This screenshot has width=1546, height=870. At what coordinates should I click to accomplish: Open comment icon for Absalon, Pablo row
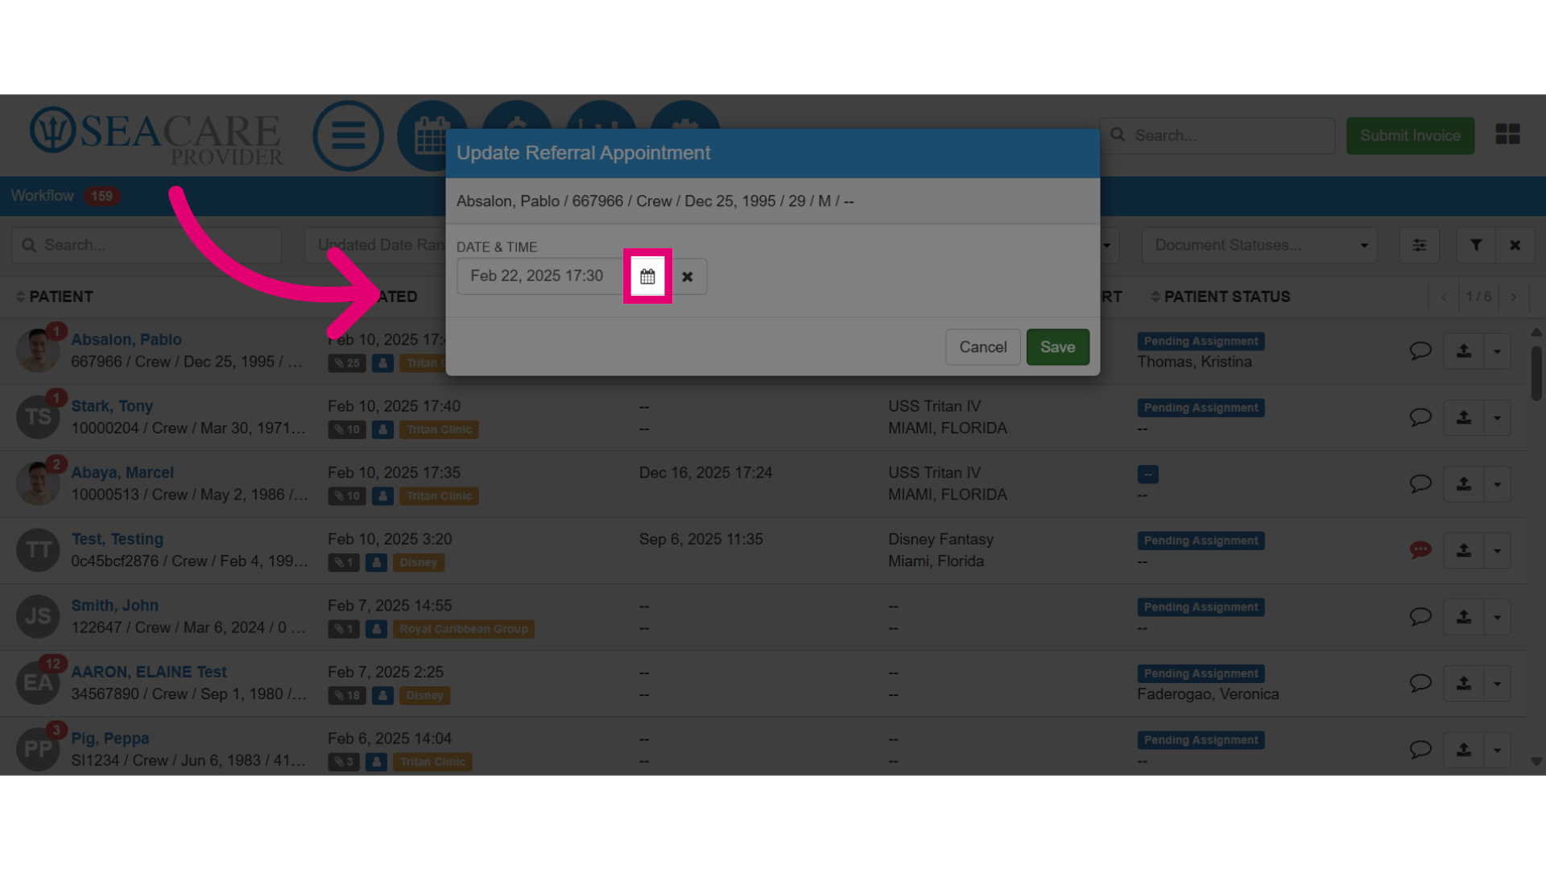pos(1420,350)
